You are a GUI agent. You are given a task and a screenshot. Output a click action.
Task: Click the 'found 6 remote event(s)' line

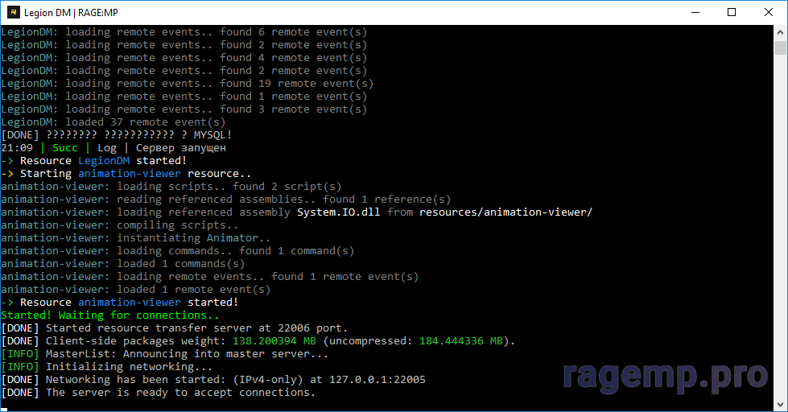[184, 32]
